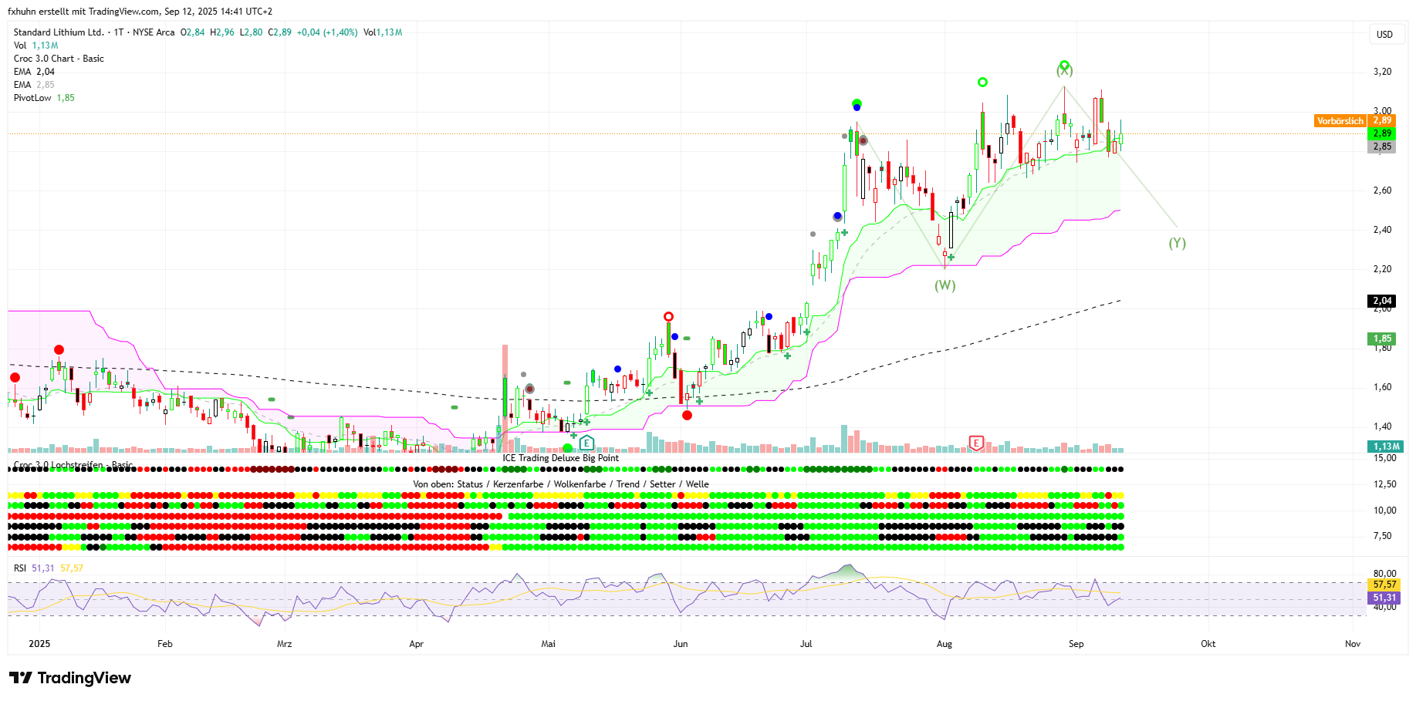Image resolution: width=1416 pixels, height=701 pixels.
Task: Click the red hollow circle signal marker
Action: tap(668, 316)
